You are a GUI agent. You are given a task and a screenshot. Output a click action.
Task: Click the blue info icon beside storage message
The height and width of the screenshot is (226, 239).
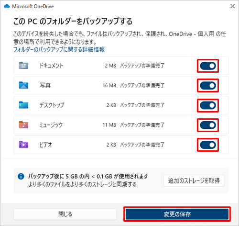click(21, 177)
